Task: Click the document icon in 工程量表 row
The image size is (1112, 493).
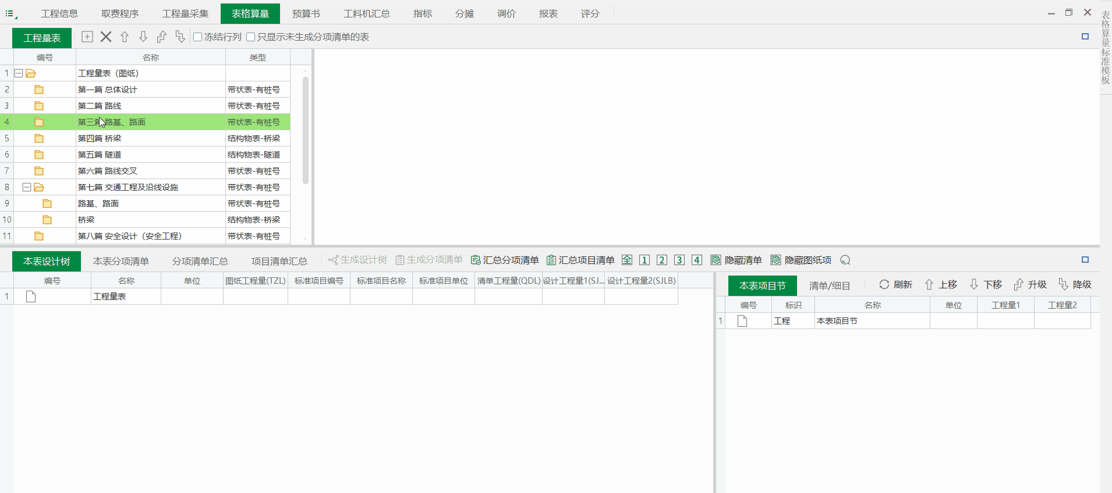Action: tap(31, 296)
